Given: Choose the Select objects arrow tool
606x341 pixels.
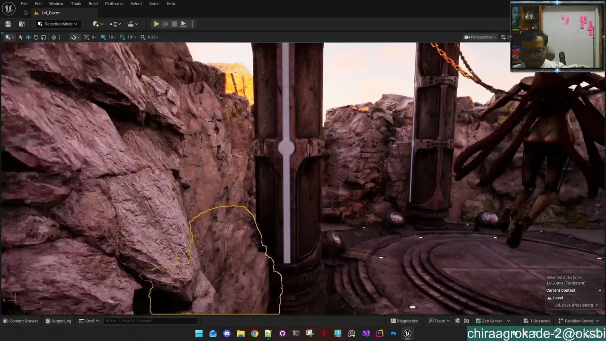Looking at the screenshot, I should pos(20,37).
